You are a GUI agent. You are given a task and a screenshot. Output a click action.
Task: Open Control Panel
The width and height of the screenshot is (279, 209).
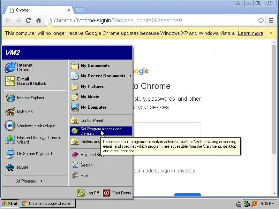coord(101,121)
